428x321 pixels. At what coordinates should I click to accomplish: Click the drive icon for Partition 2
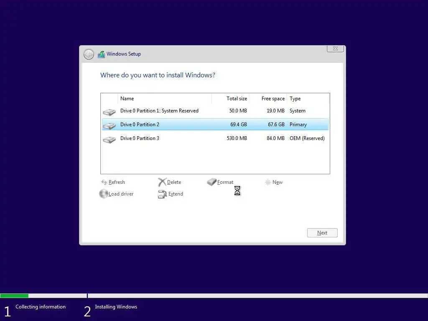click(x=109, y=125)
